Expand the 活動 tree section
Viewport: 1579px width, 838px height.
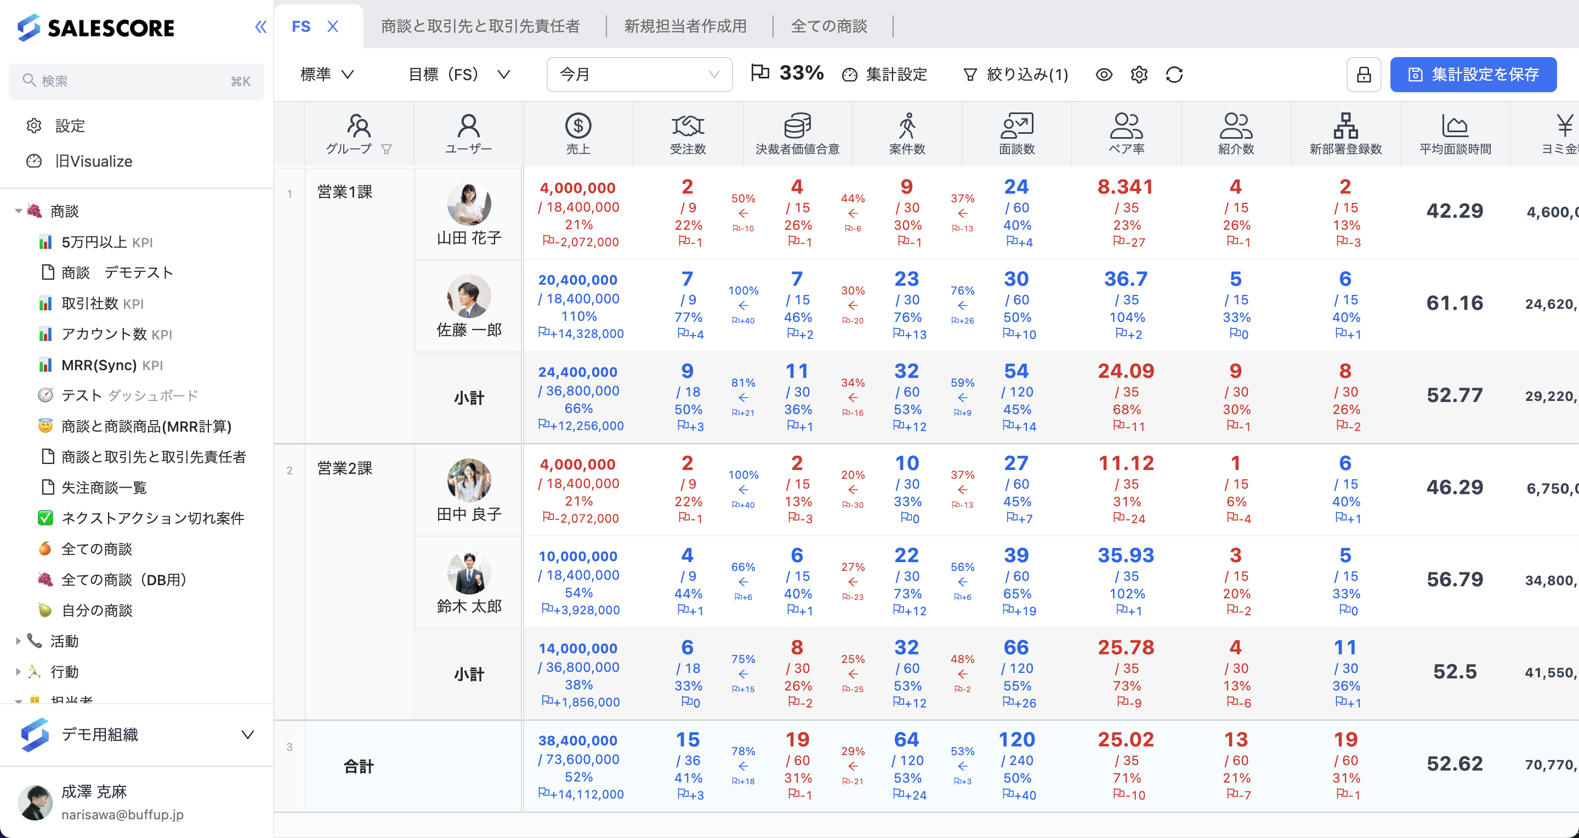pos(19,641)
